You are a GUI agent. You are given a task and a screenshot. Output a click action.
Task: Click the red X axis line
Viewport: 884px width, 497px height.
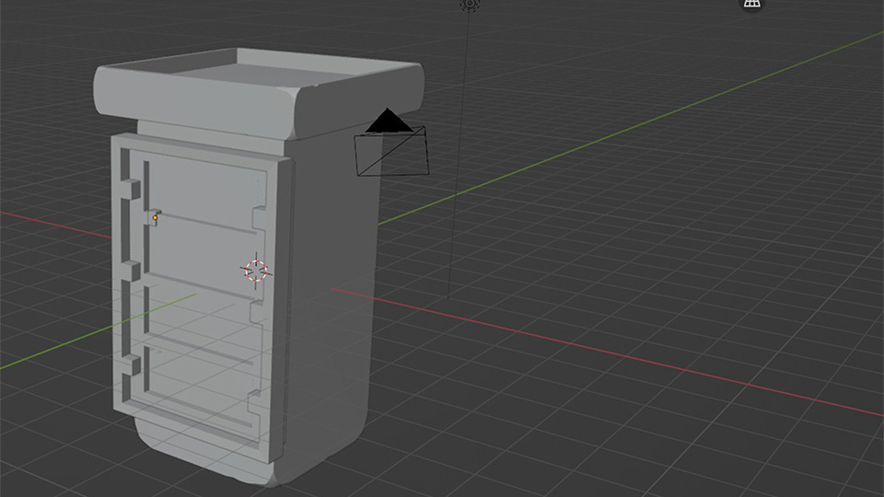point(599,350)
